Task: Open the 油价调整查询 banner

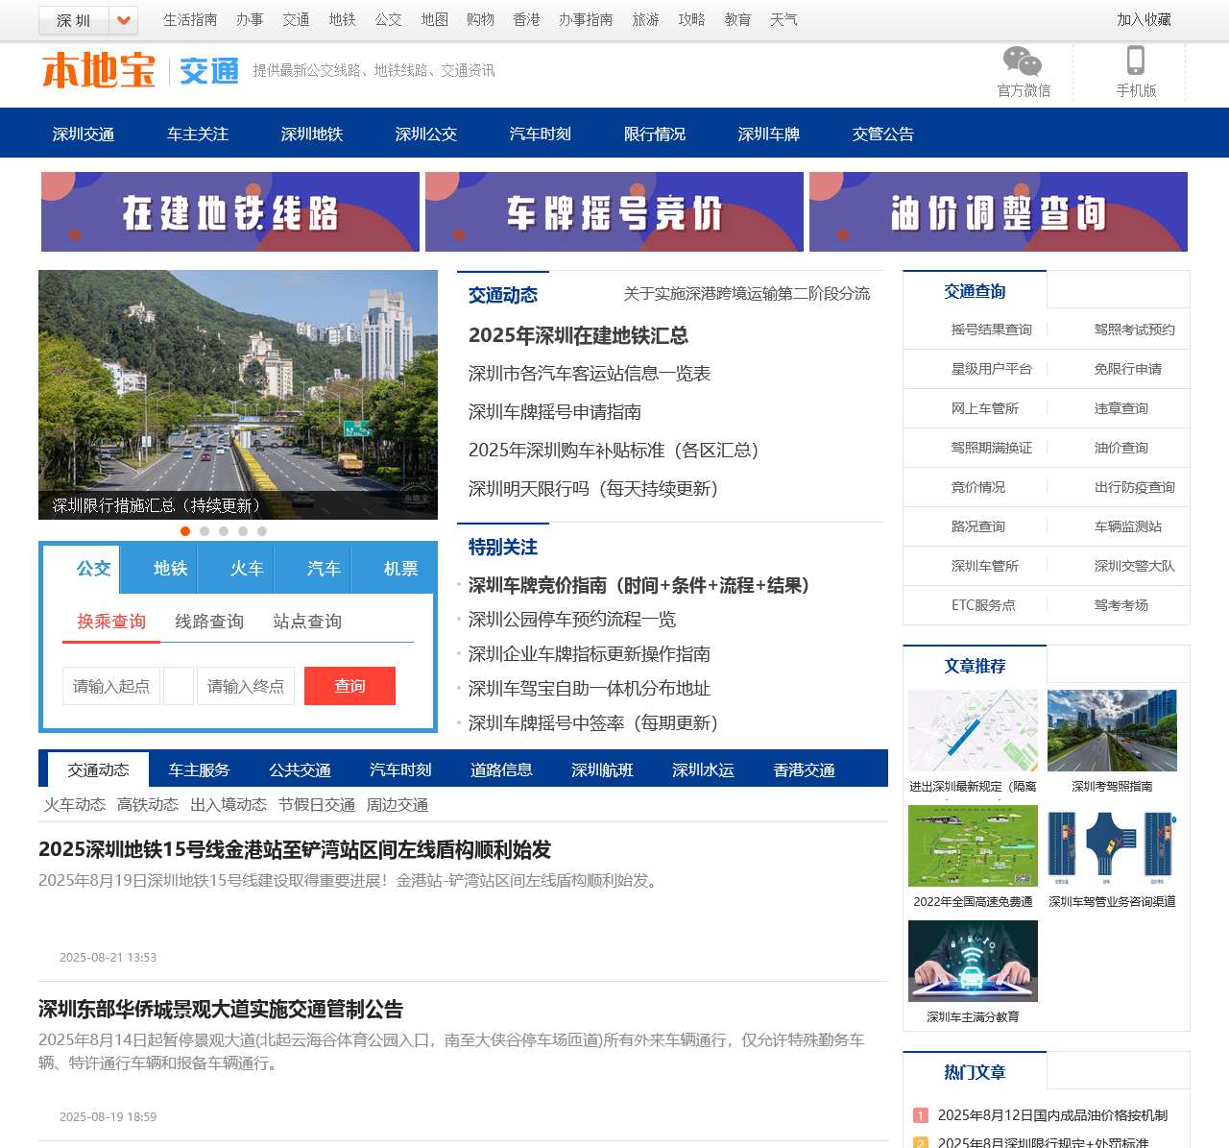Action: tap(998, 212)
